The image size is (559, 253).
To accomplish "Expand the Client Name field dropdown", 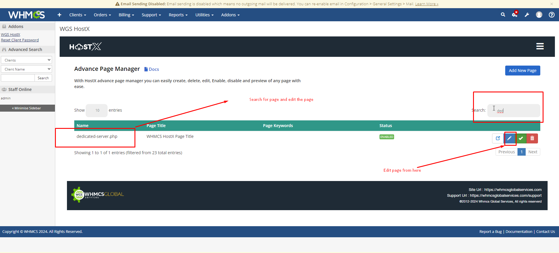I will click(x=26, y=69).
